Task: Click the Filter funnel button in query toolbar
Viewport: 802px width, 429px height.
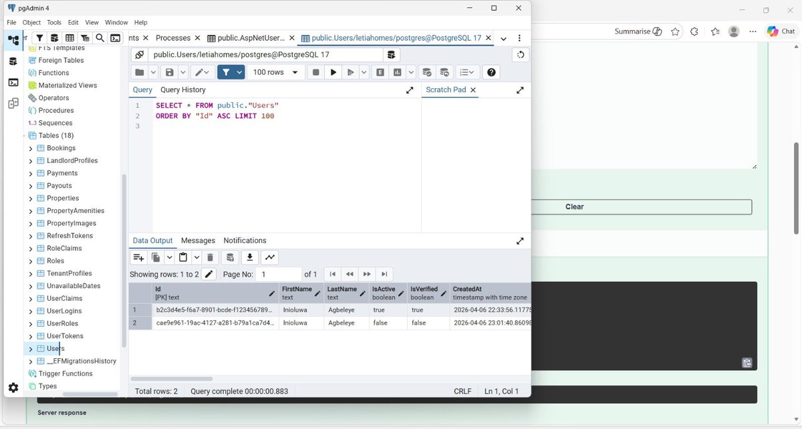Action: [x=226, y=72]
